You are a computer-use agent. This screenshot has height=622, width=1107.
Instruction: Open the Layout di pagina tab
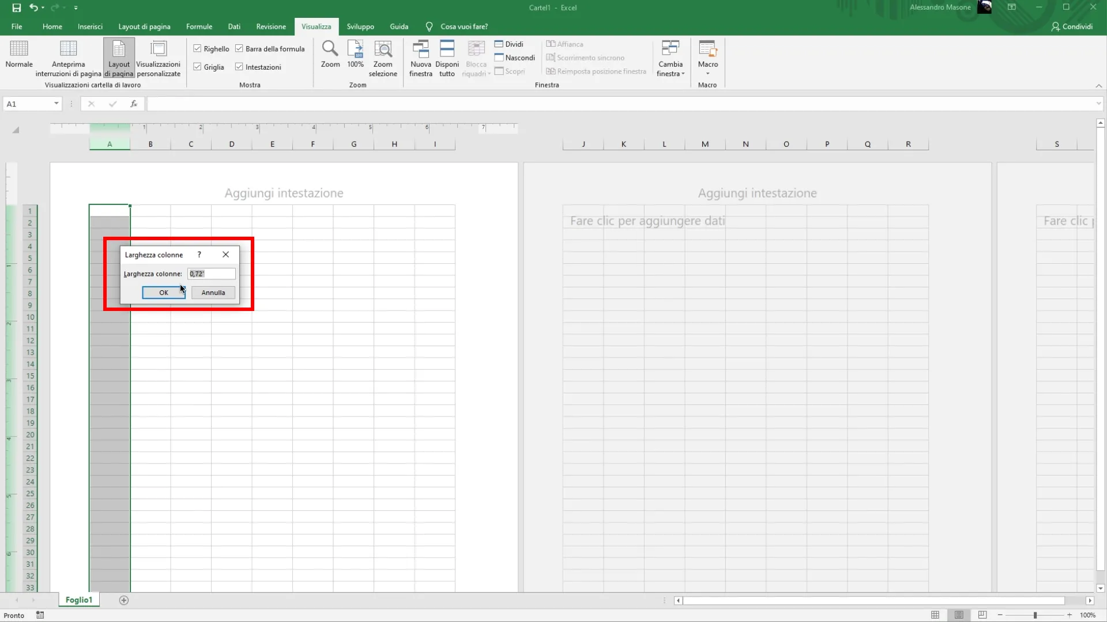(144, 26)
